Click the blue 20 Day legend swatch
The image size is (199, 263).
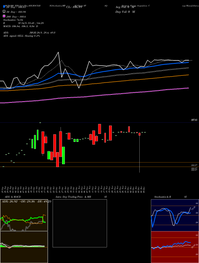tap(4, 7)
